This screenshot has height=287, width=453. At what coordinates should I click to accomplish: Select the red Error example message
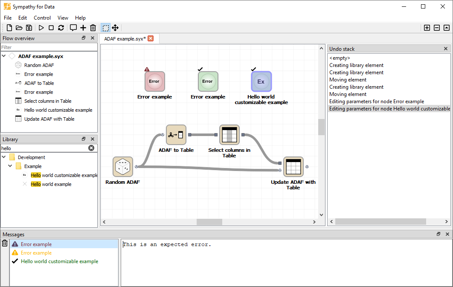pyautogui.click(x=36, y=244)
